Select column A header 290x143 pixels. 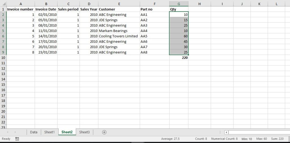(20, 4)
